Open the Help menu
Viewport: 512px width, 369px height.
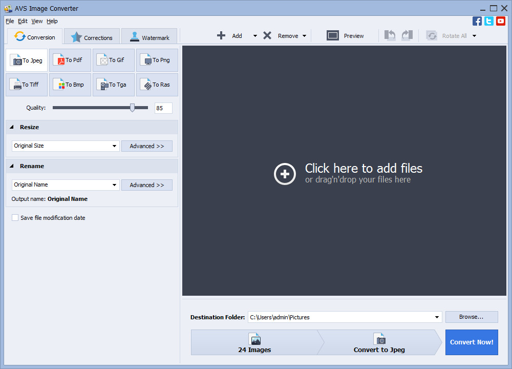[x=52, y=21]
